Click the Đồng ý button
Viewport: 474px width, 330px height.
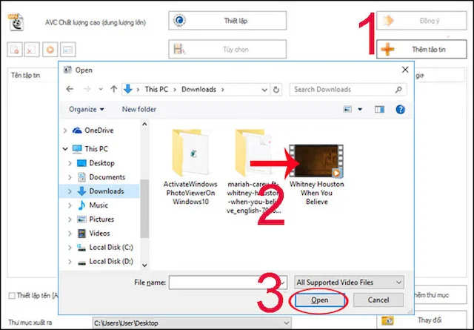(x=421, y=21)
